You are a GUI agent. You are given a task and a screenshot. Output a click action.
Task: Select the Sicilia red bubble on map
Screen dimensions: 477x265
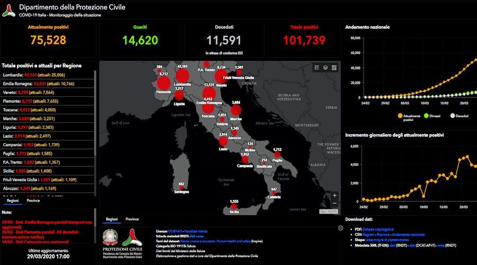click(234, 206)
